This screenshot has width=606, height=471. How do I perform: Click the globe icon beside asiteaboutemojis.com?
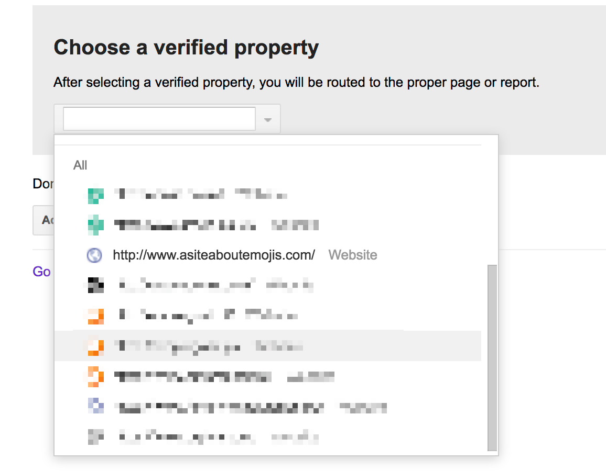(94, 255)
